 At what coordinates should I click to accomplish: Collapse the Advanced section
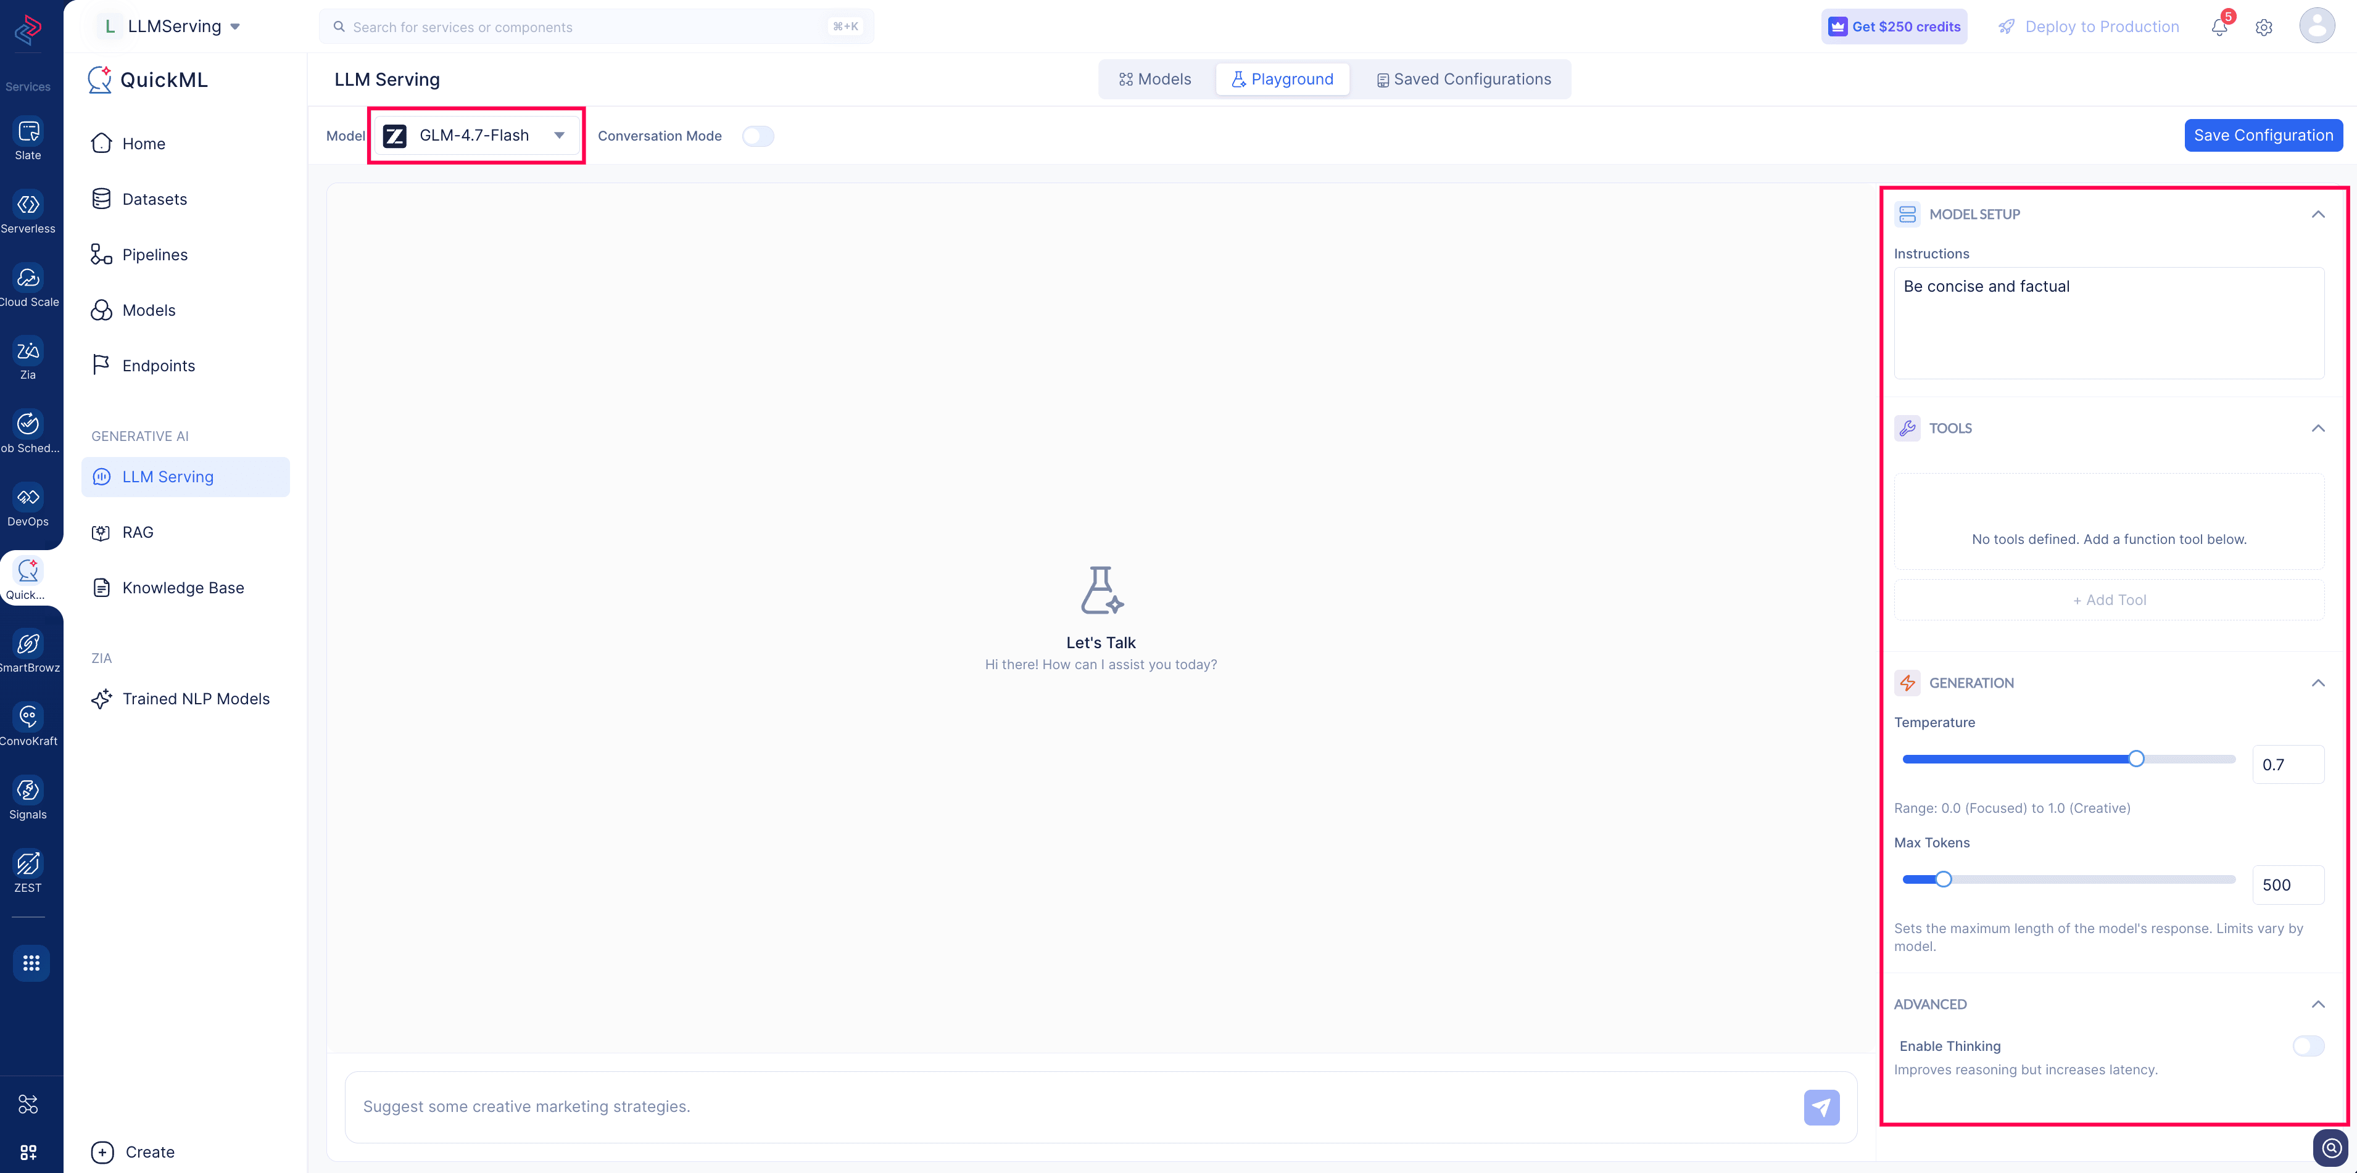point(2318,1004)
